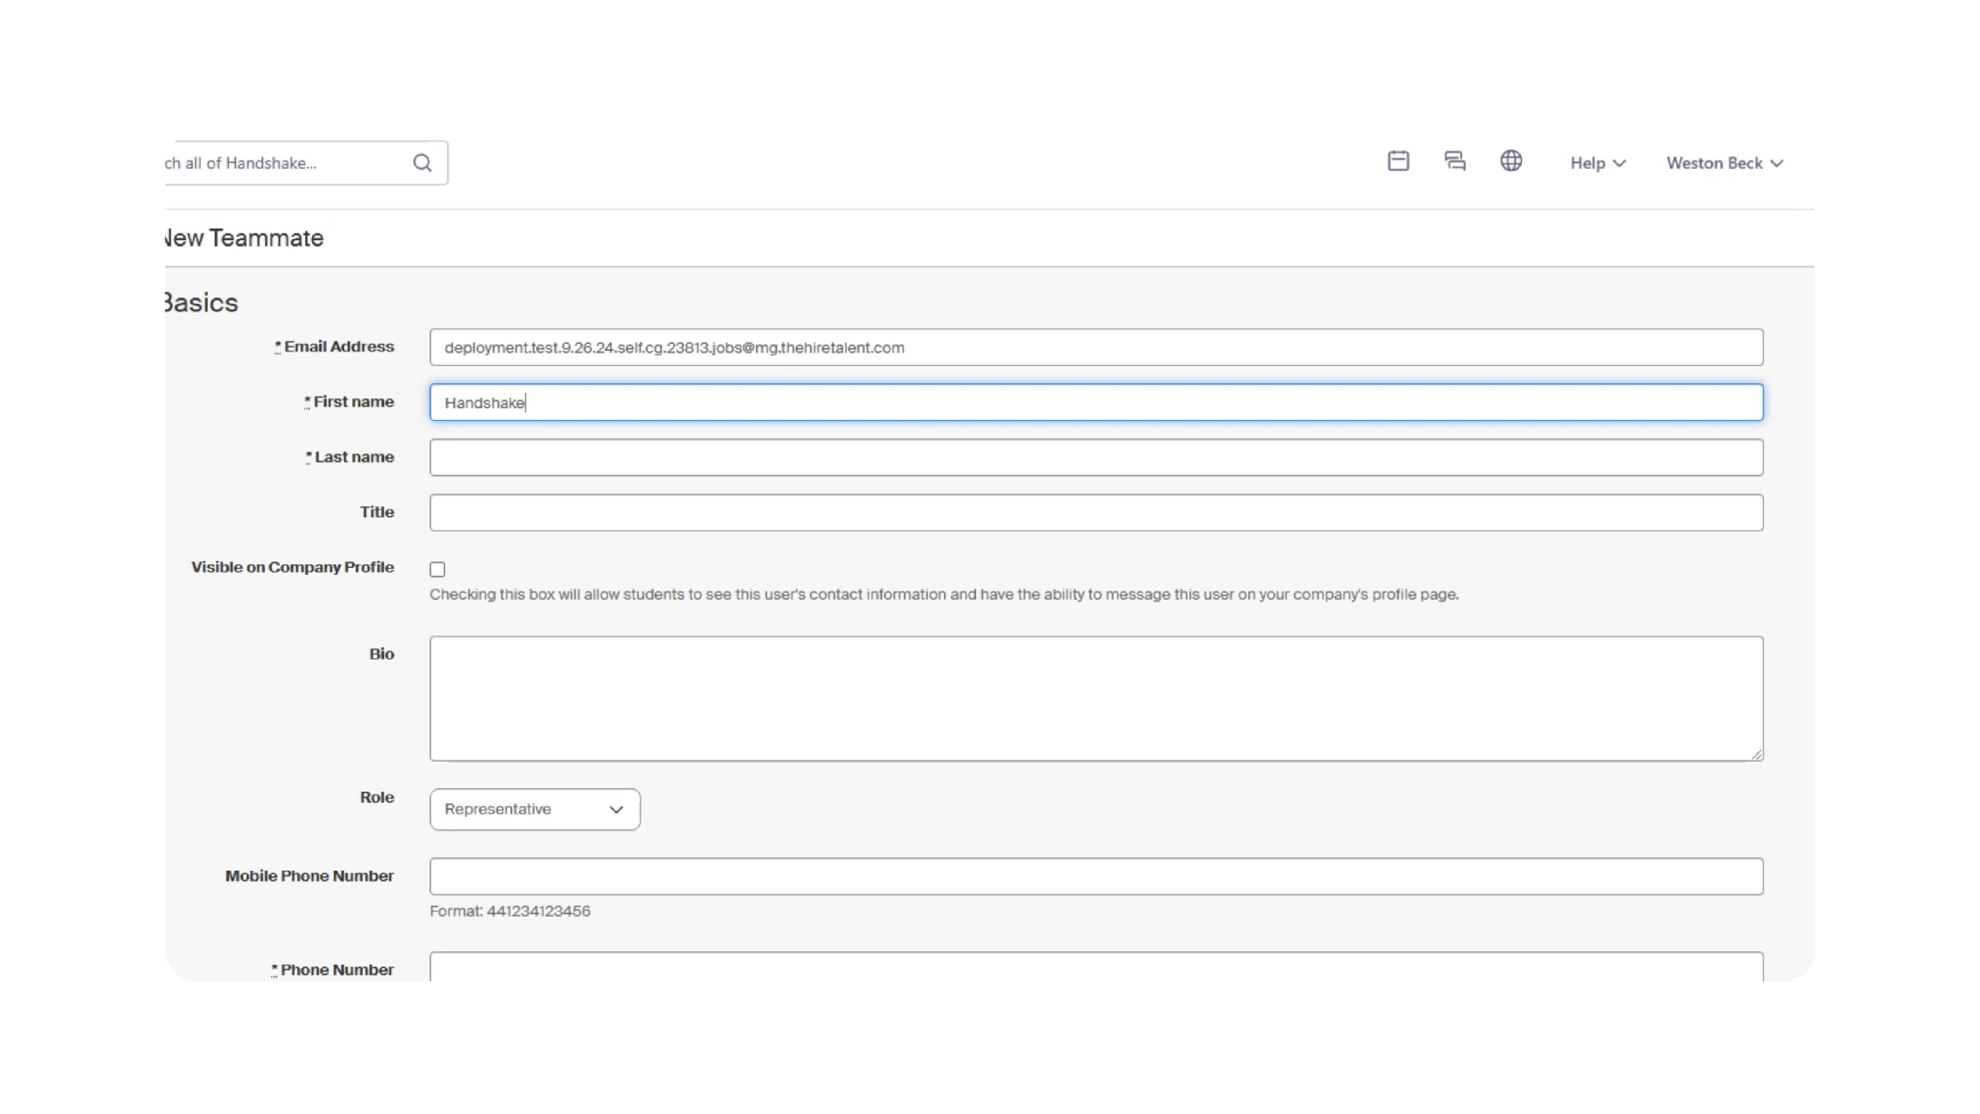Open the messages chat icon
Viewport: 1980px width, 1114px height.
coord(1454,161)
